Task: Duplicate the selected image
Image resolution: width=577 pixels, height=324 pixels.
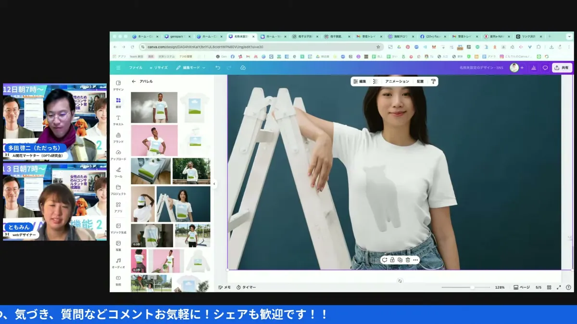Action: click(400, 260)
